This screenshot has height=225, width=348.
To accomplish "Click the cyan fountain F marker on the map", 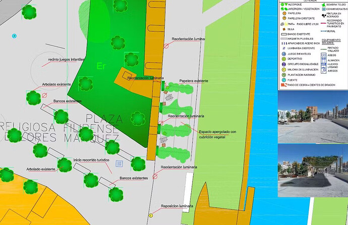I will point(14,36).
